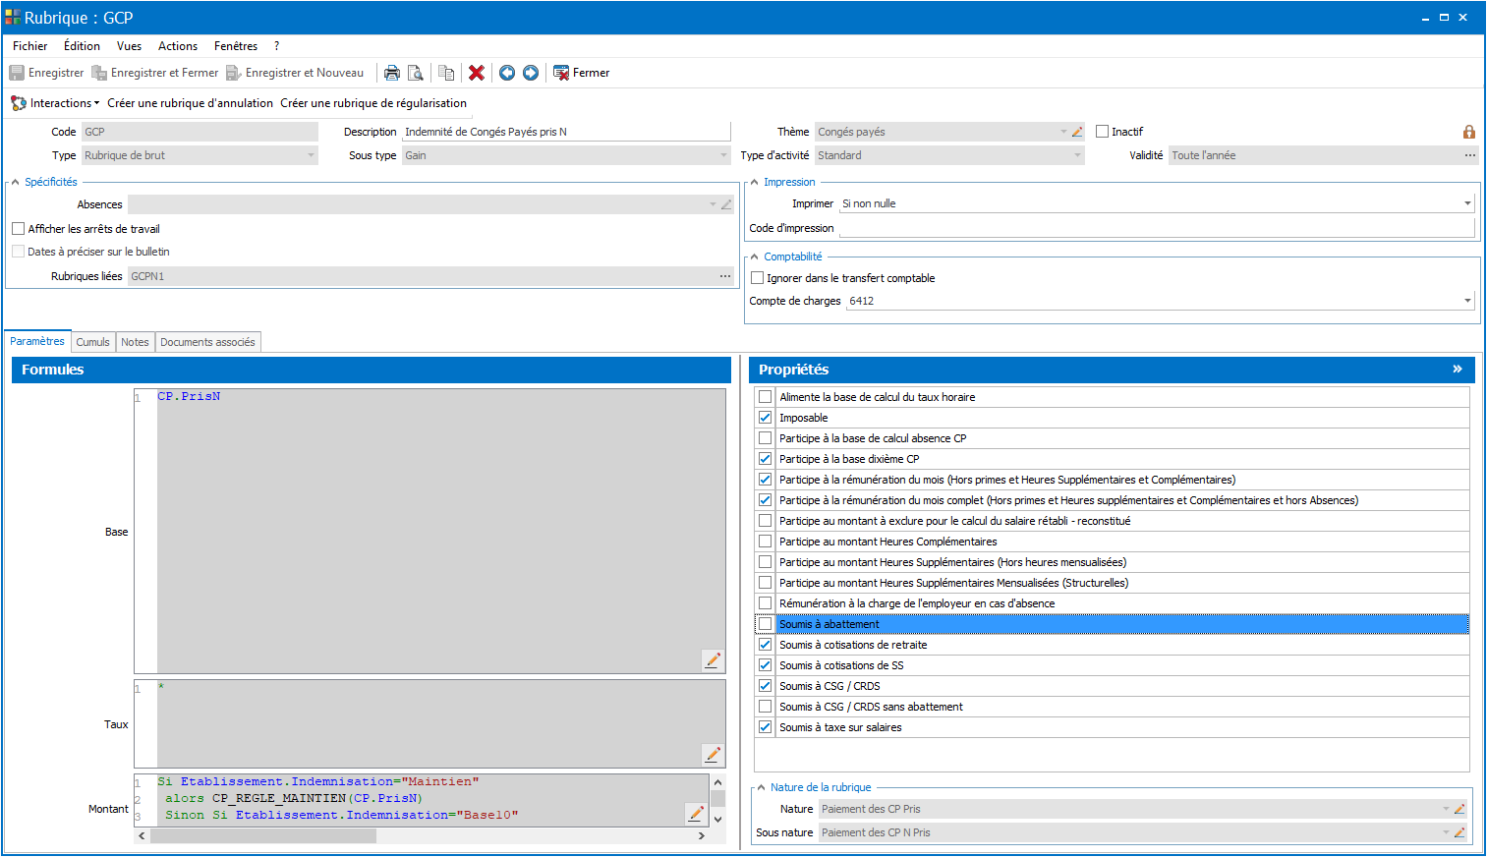Uncheck Participe à la base dixième CP
Viewport: 1487px width, 857px height.
[x=765, y=459]
